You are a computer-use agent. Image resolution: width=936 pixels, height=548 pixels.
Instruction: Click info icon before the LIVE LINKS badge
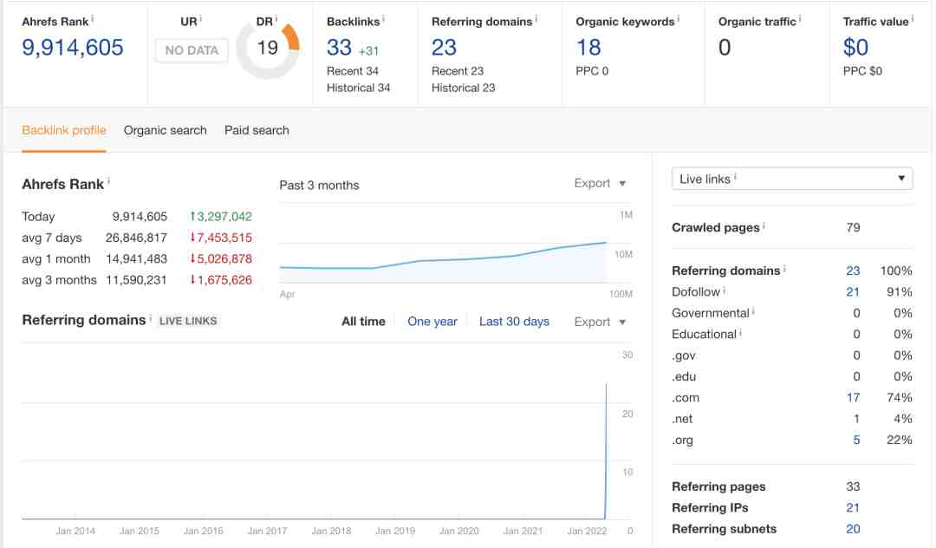click(x=151, y=317)
